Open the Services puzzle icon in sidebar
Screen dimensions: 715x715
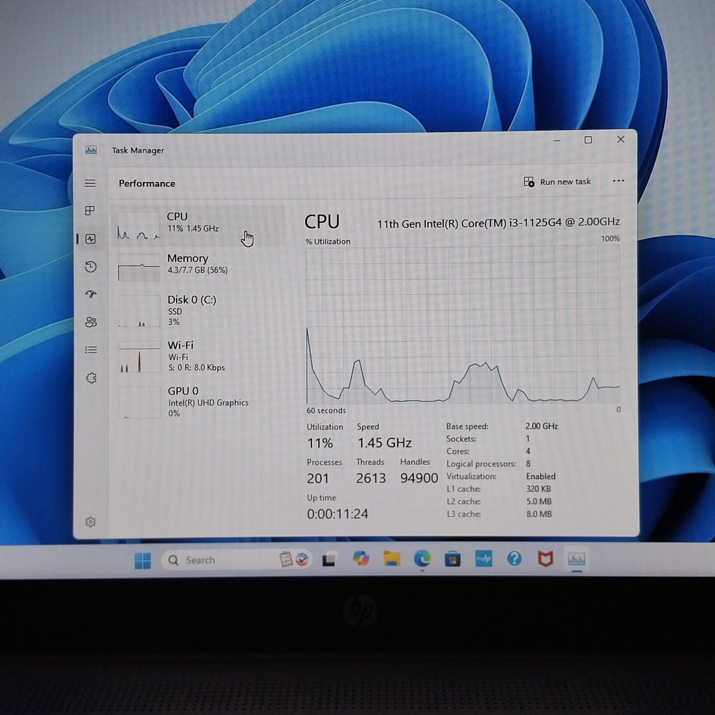click(91, 378)
